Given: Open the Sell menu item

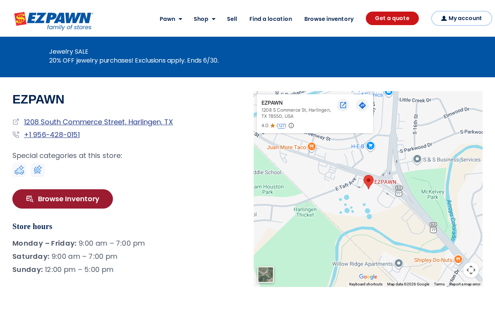Looking at the screenshot, I should click(232, 19).
